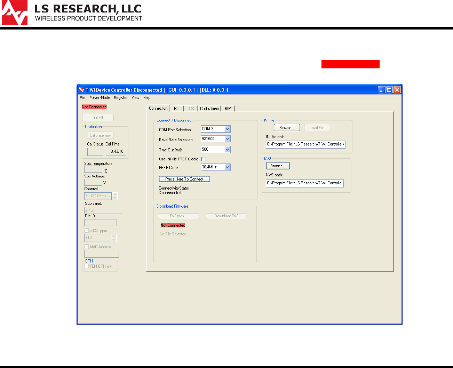This screenshot has width=453, height=368.
Task: Open the View menu
Action: 135,98
